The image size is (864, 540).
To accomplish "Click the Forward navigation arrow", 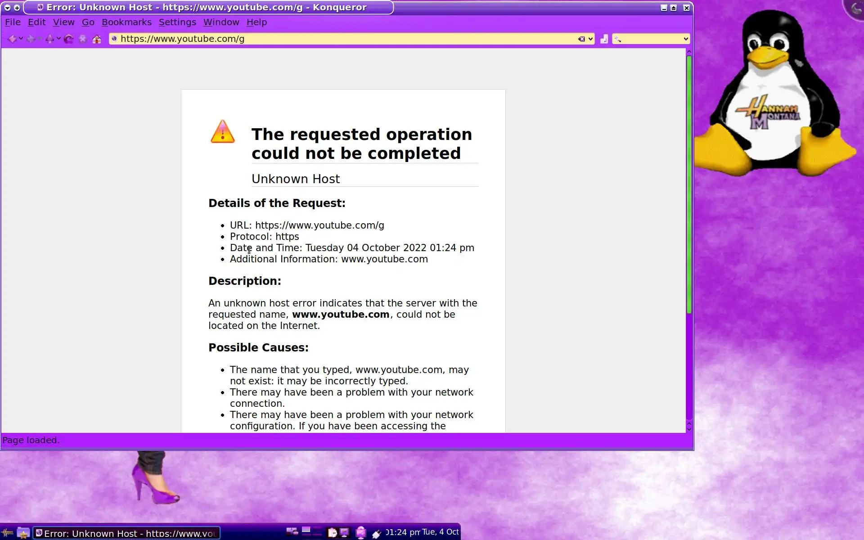I will (31, 39).
